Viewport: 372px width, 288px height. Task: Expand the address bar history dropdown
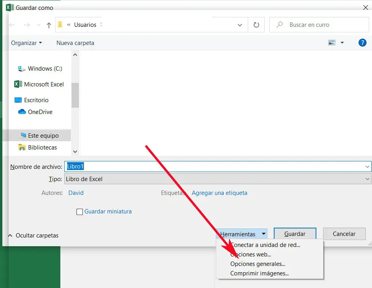(x=240, y=25)
